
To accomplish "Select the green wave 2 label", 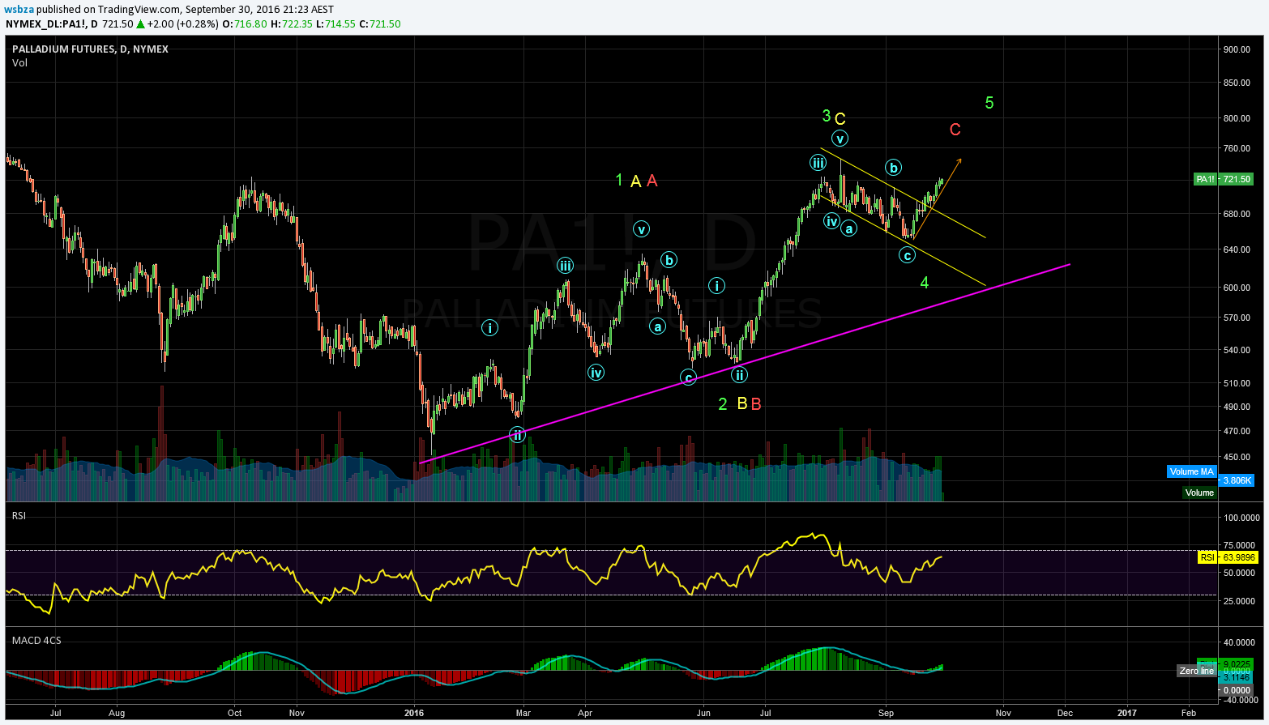I will pyautogui.click(x=723, y=403).
